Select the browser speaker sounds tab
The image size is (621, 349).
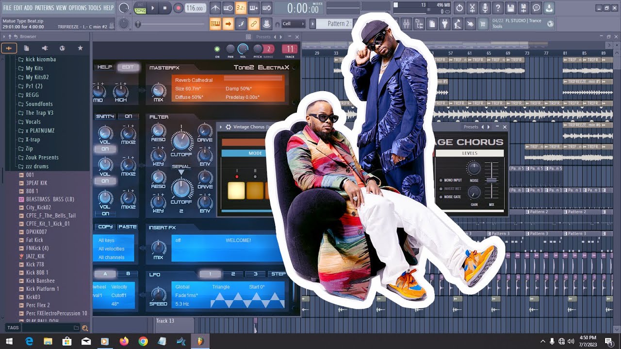(45, 48)
